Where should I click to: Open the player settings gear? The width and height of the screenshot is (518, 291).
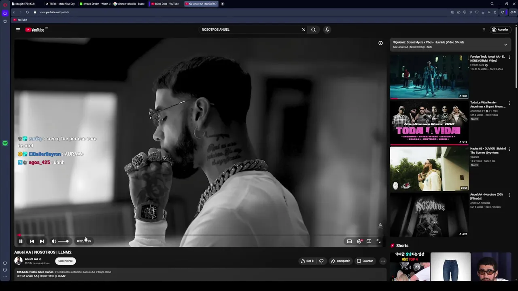pyautogui.click(x=359, y=241)
